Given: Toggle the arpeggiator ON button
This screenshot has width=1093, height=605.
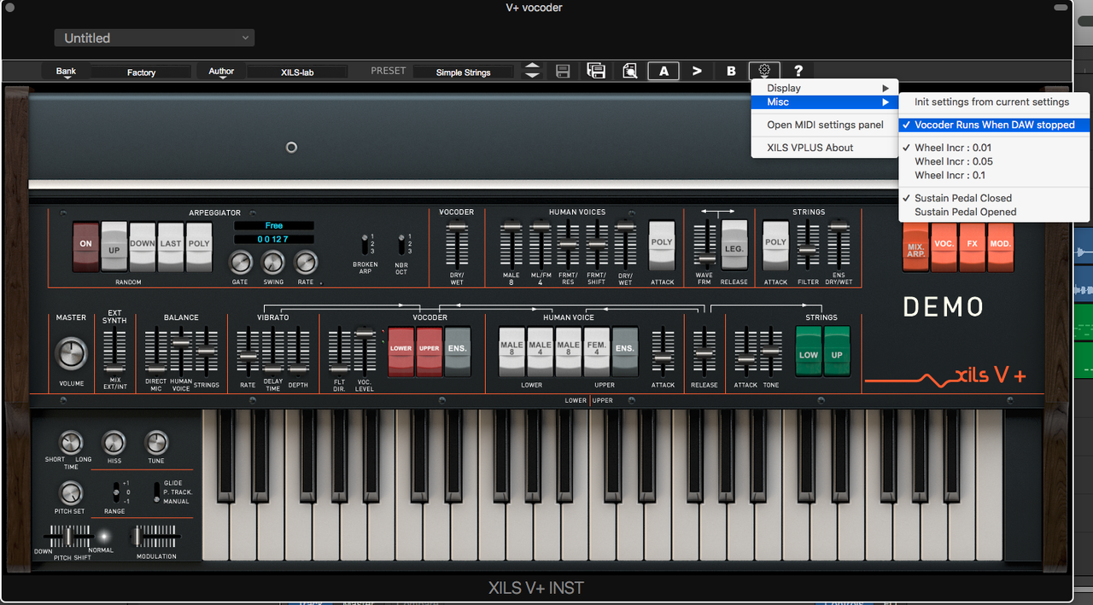Looking at the screenshot, I should (86, 247).
